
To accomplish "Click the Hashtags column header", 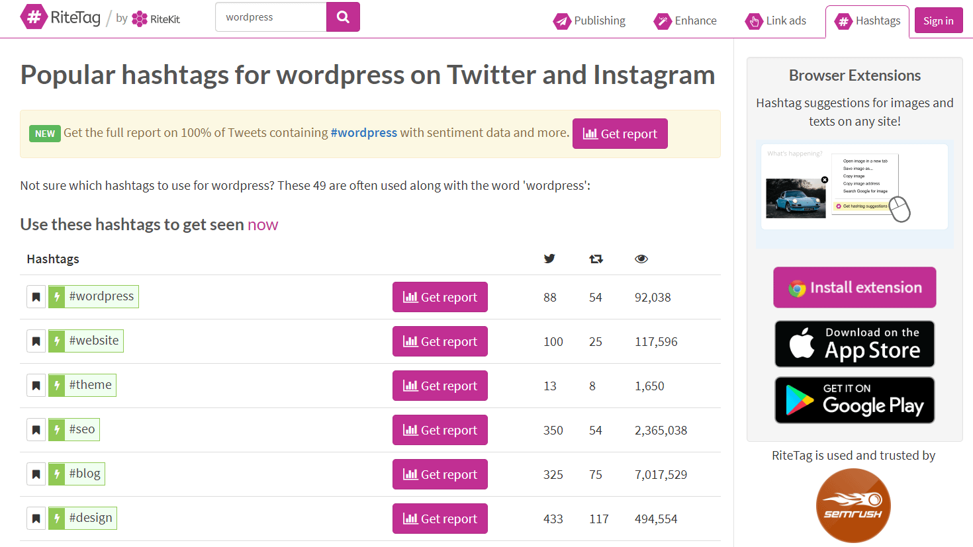I will [x=53, y=259].
